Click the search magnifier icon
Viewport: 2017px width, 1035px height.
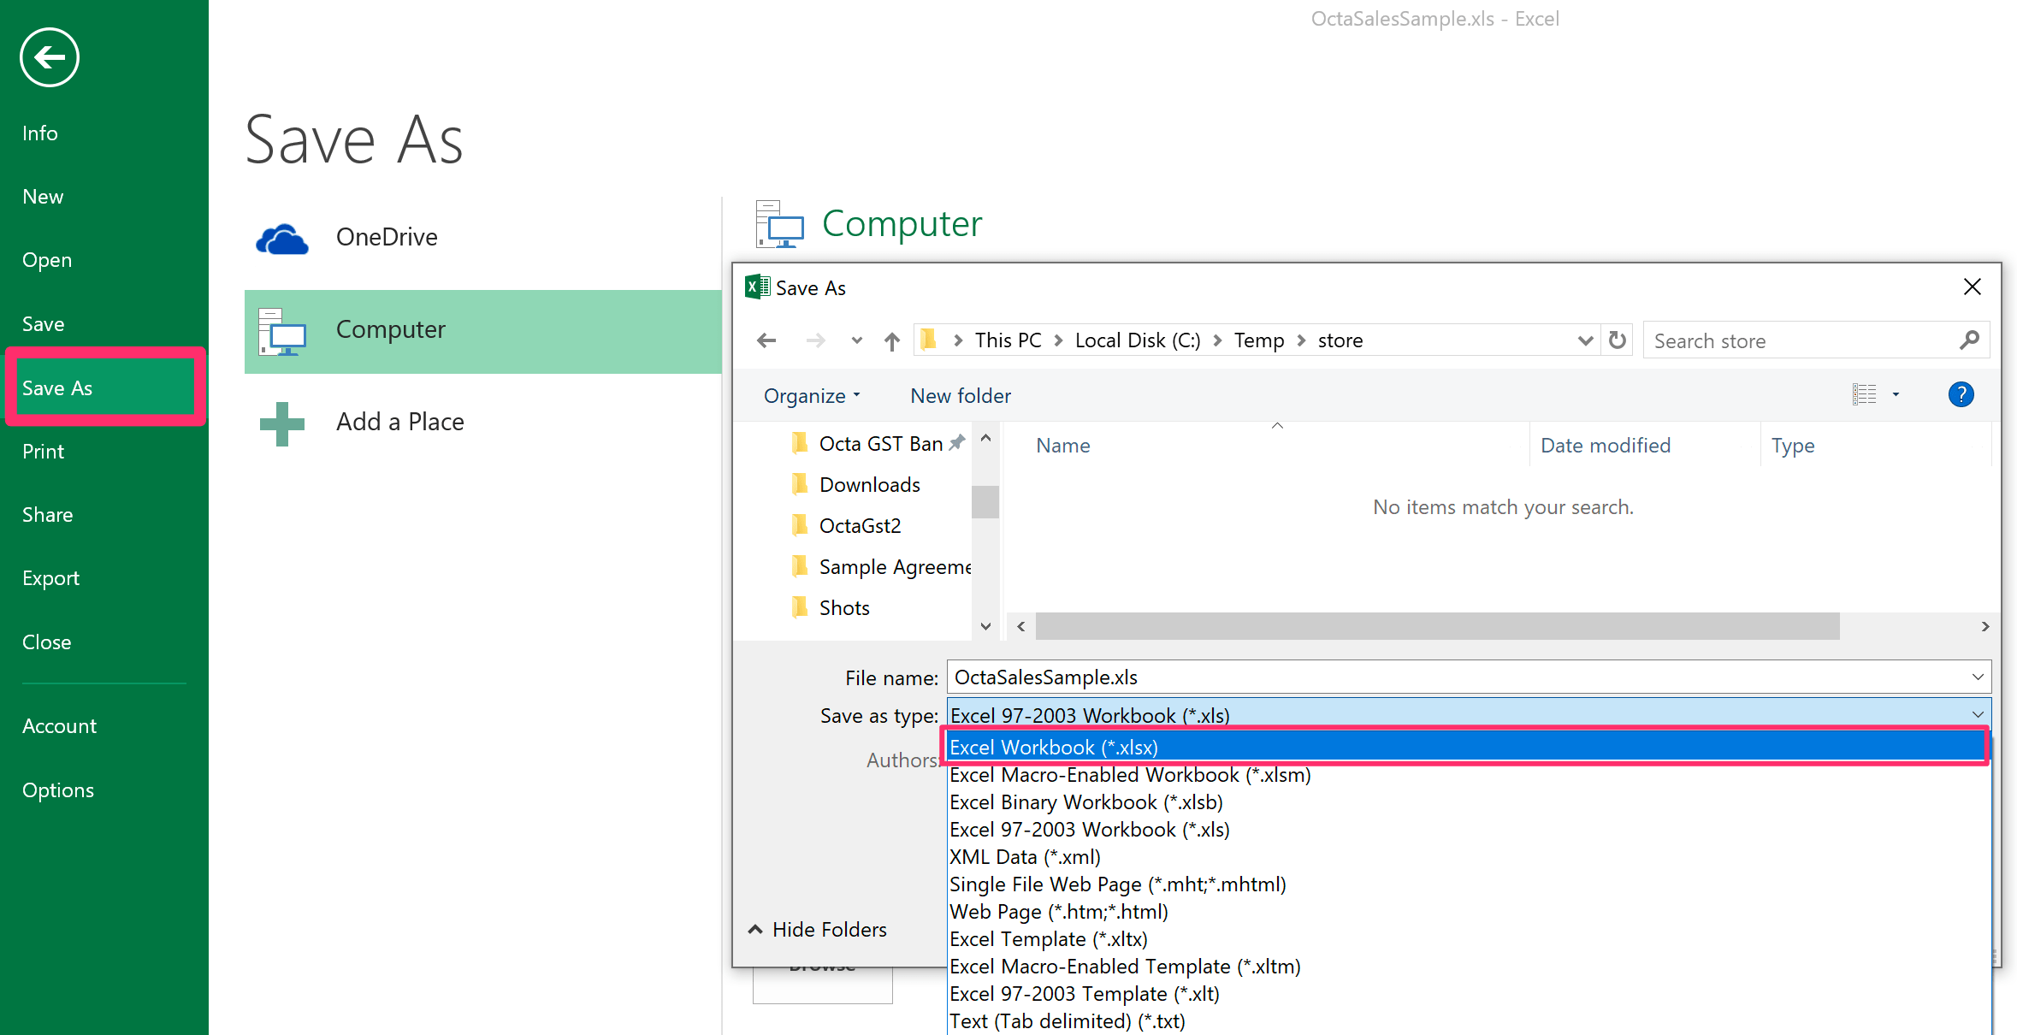click(x=1969, y=340)
